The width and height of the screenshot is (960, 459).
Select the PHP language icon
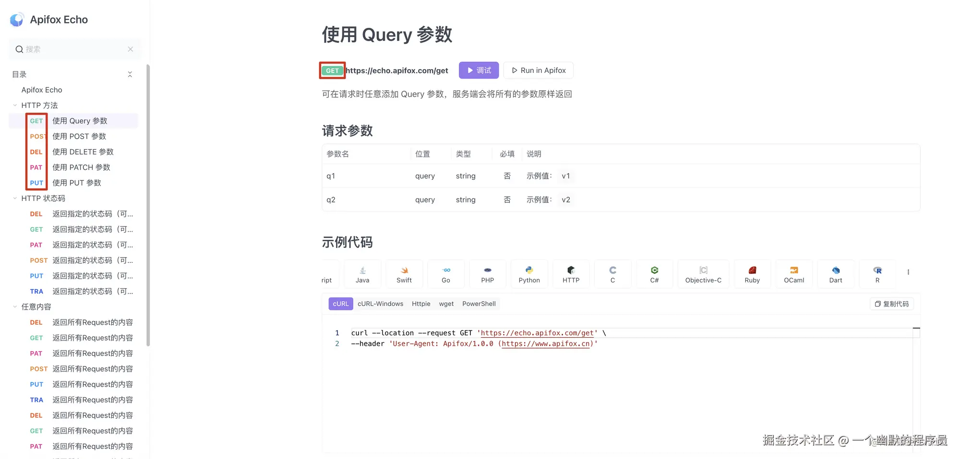pos(487,273)
